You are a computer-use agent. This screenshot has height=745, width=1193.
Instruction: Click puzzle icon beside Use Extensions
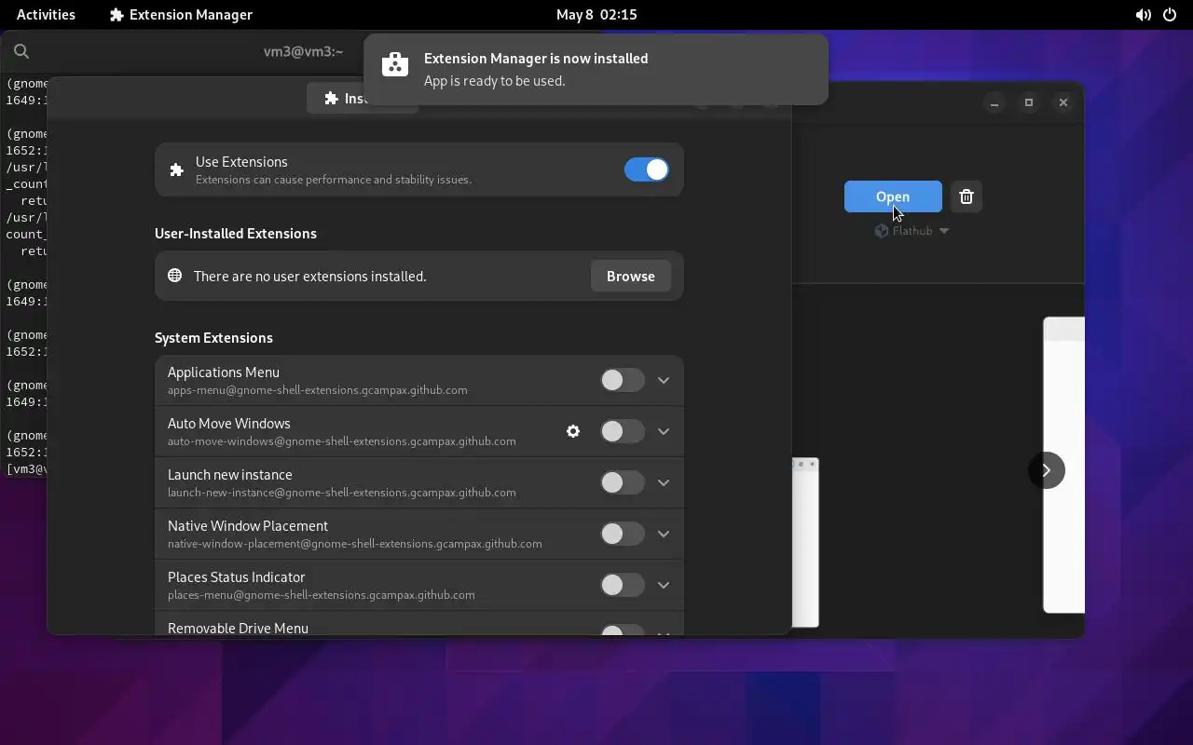(176, 169)
